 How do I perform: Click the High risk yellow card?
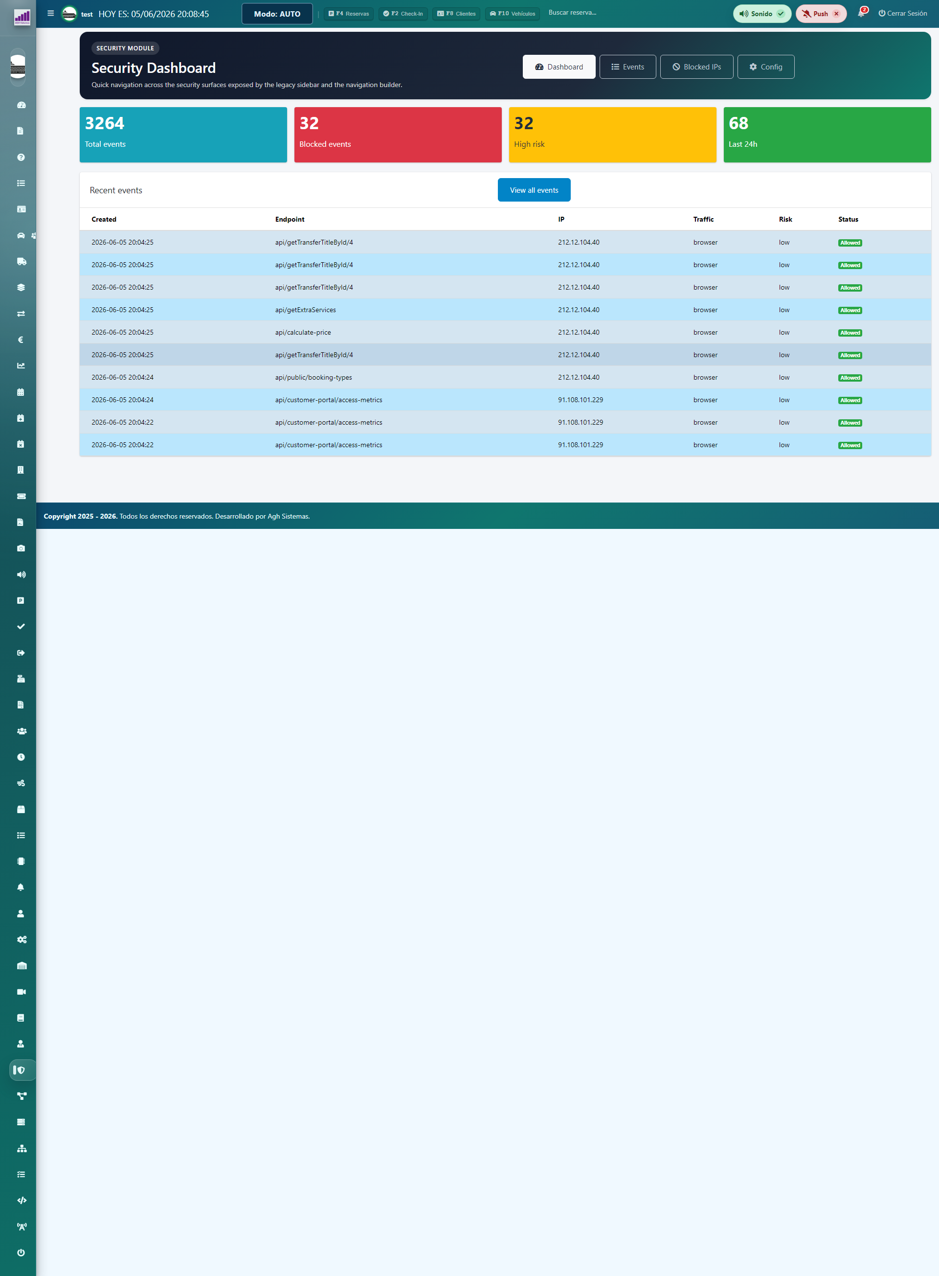coord(612,135)
